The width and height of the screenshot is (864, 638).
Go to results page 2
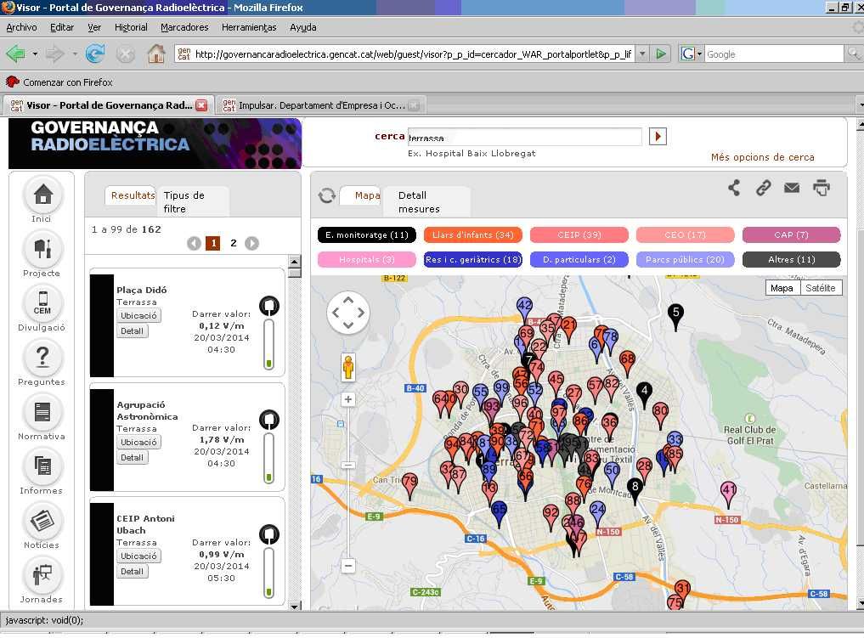tap(234, 243)
